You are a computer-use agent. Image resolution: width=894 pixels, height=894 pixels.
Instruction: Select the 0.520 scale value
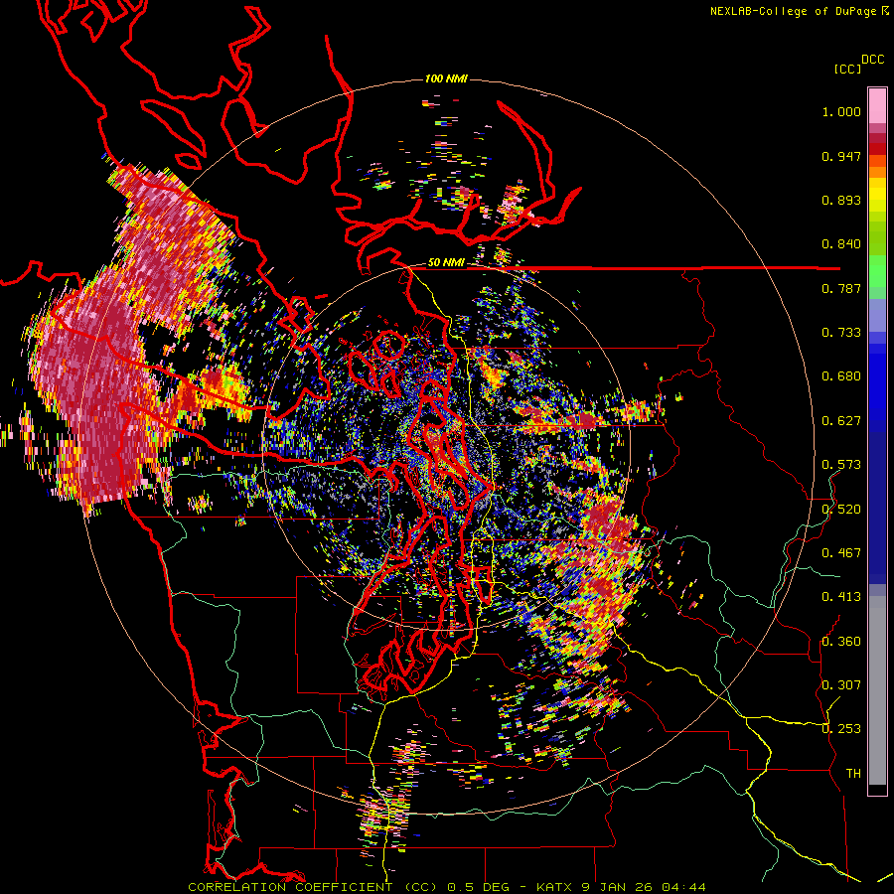point(841,510)
